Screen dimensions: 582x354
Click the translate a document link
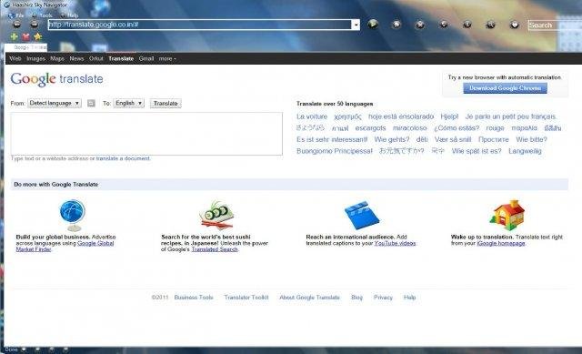pos(124,158)
